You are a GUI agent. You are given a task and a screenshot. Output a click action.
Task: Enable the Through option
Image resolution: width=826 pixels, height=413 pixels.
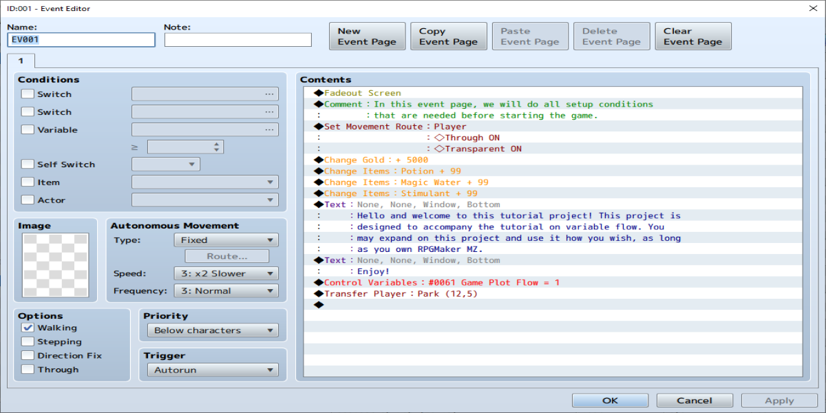click(x=28, y=369)
